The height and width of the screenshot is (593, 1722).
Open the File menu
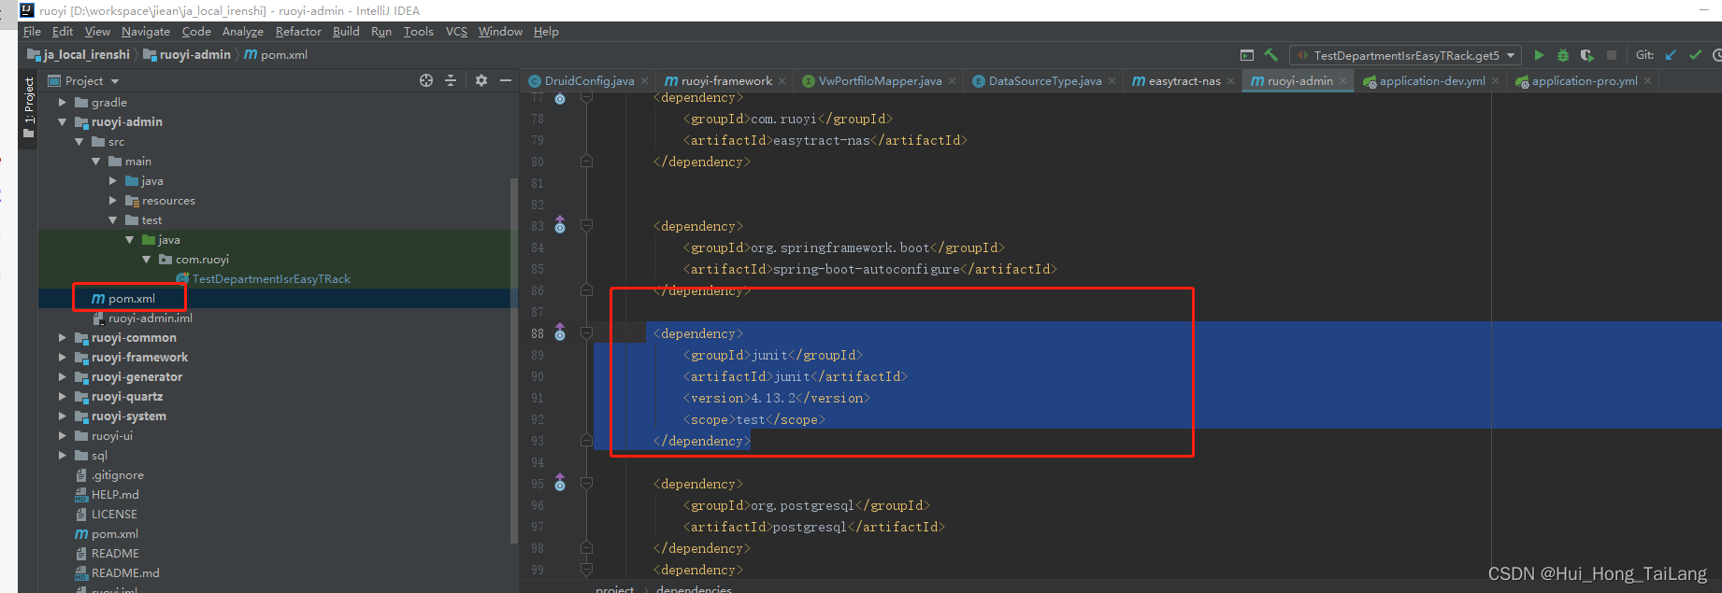pyautogui.click(x=32, y=31)
